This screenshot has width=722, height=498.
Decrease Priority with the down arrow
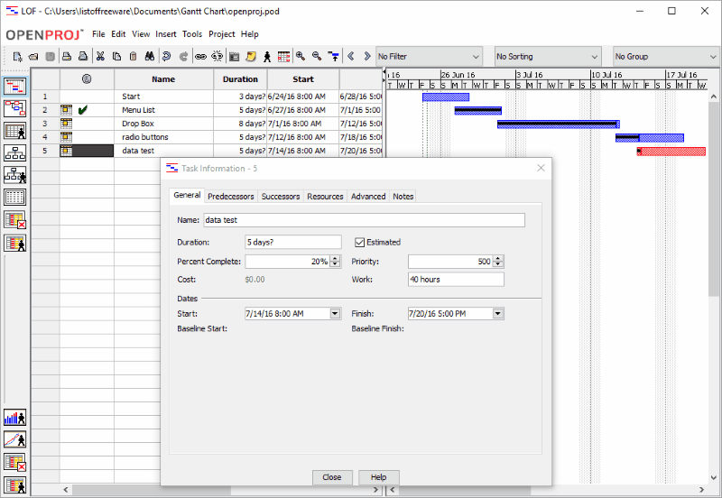(498, 264)
